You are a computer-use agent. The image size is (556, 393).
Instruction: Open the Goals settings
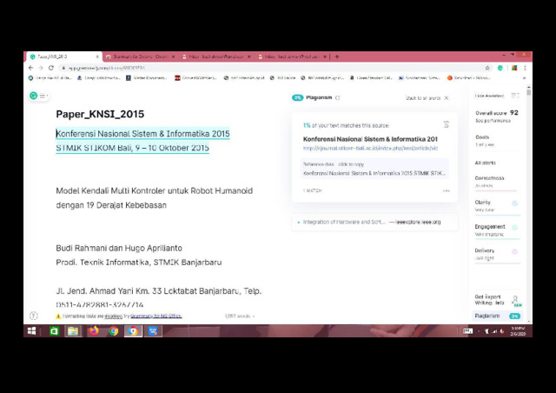tap(485, 141)
